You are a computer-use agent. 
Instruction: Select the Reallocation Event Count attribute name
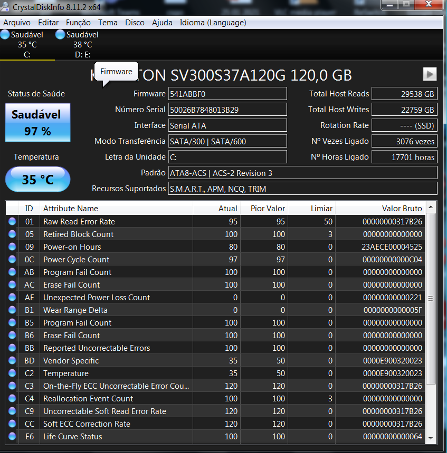[x=88, y=399]
